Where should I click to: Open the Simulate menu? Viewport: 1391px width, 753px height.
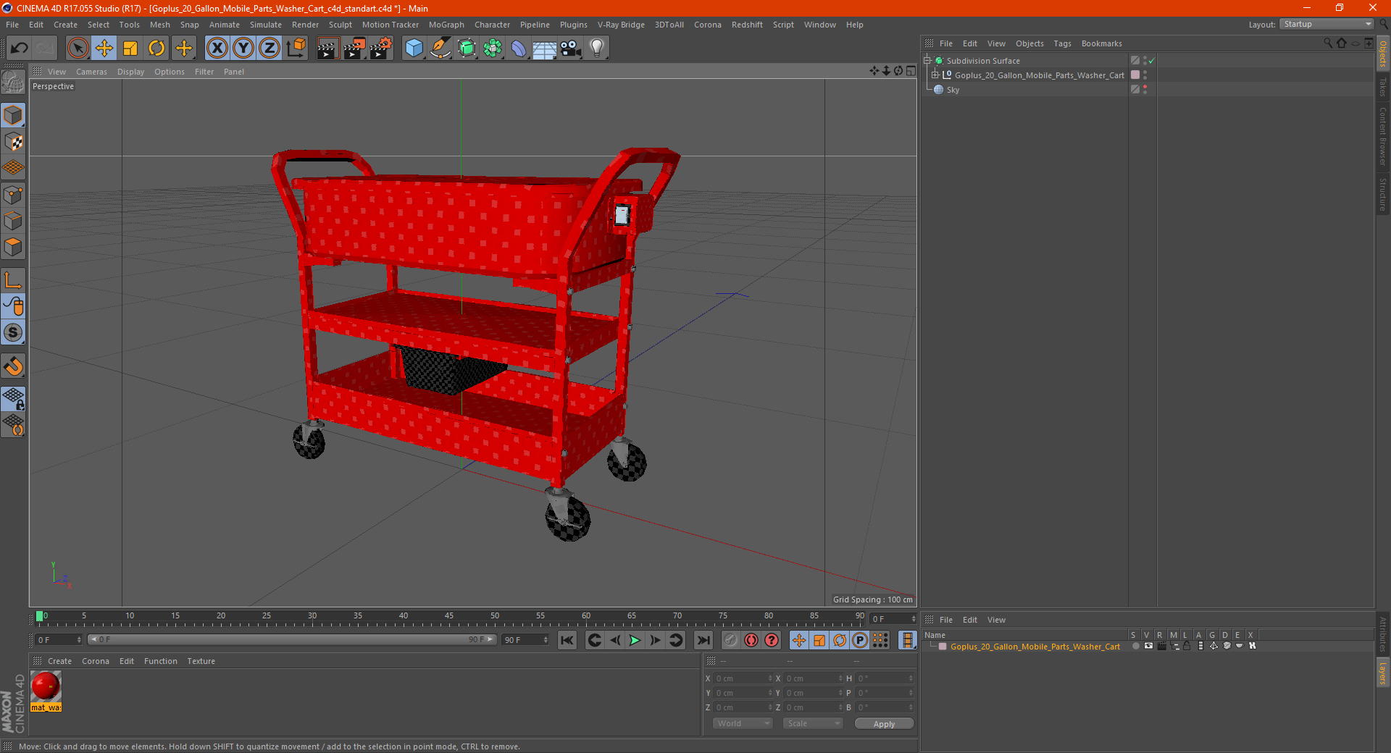tap(266, 25)
